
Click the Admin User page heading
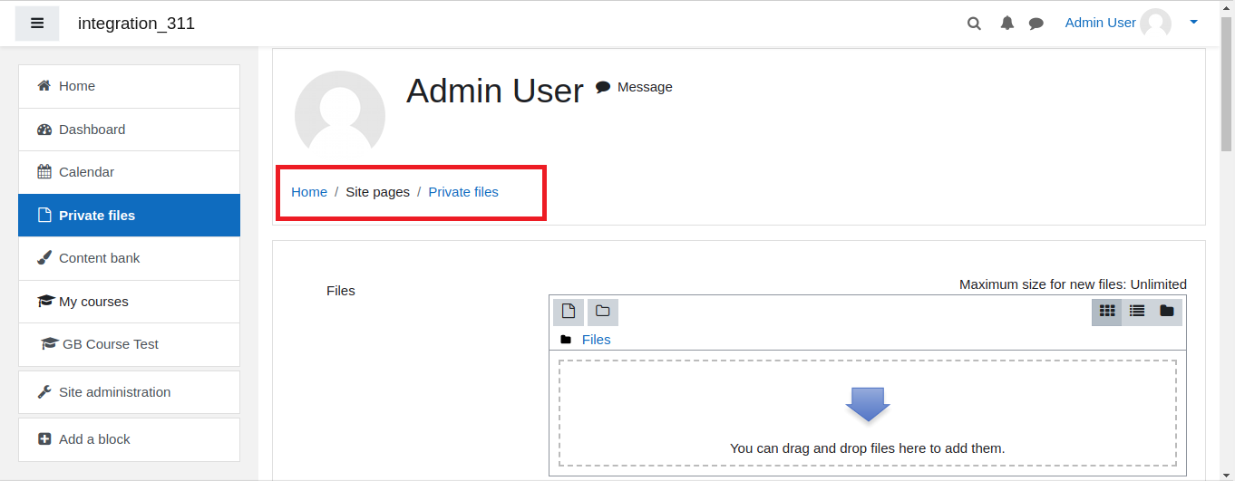495,91
